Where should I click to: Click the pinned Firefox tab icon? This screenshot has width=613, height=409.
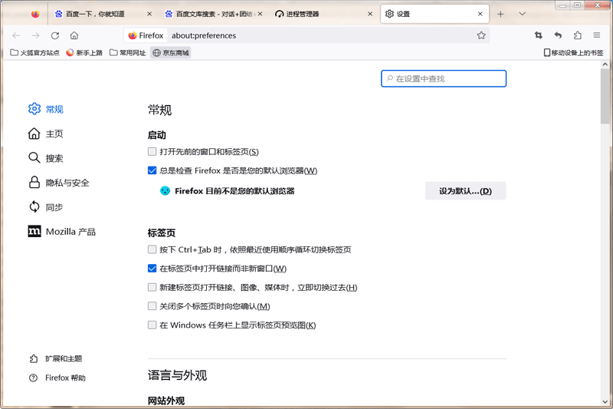35,14
